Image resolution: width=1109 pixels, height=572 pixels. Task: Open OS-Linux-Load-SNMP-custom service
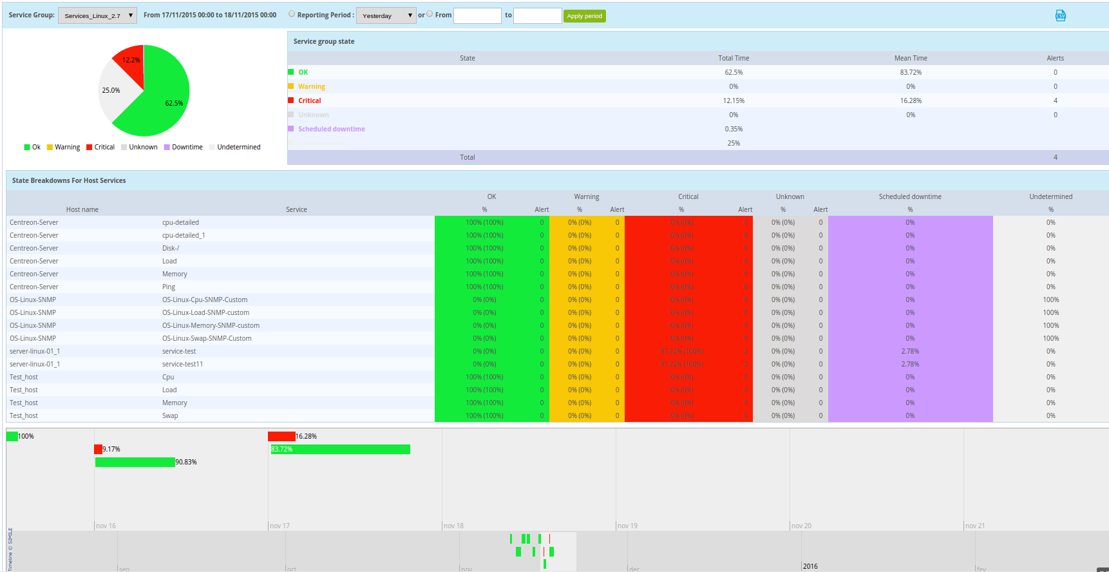[x=205, y=312]
